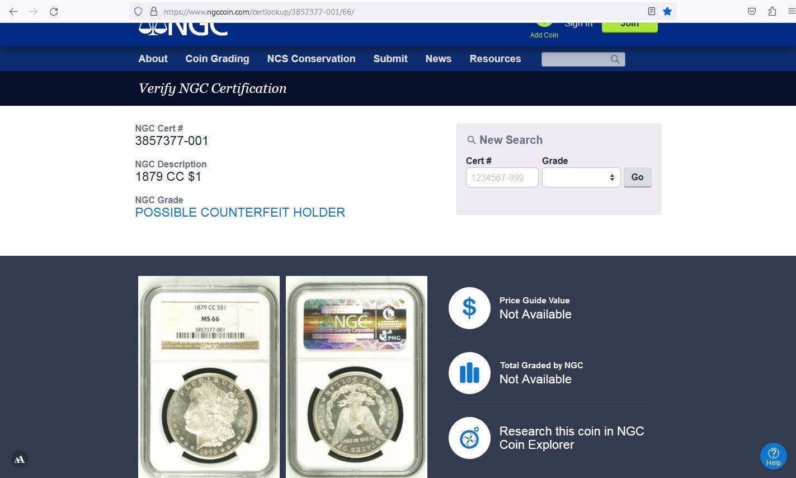Click the Cert # input field
Viewport: 796px width, 478px height.
(x=502, y=177)
